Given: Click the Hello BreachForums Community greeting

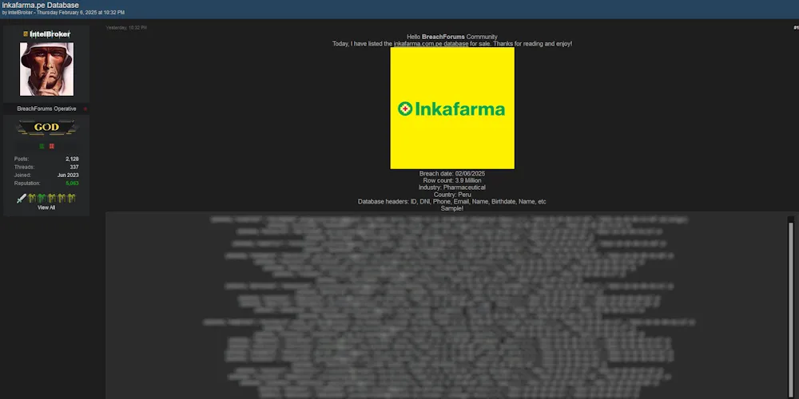Looking at the screenshot, I should tap(452, 37).
